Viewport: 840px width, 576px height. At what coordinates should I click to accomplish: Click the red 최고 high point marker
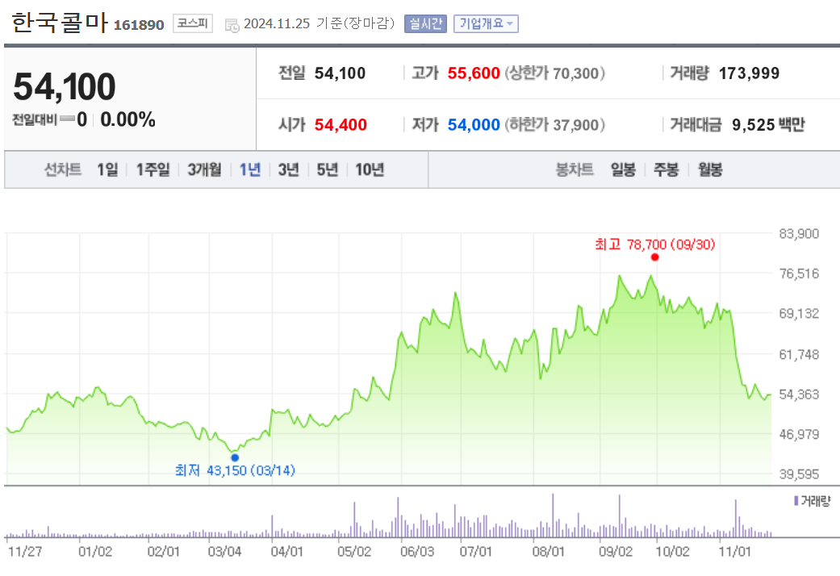click(x=654, y=257)
